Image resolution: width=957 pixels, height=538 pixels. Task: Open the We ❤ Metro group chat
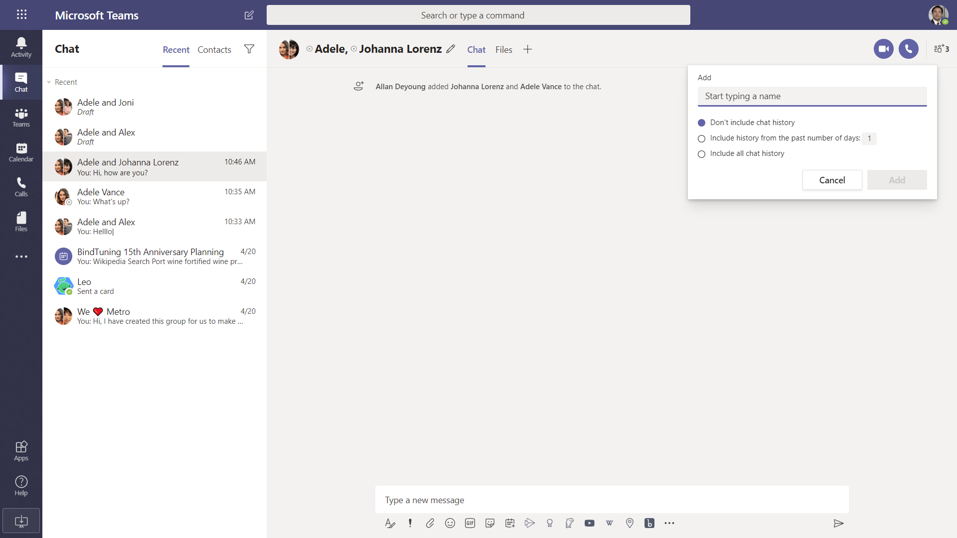(x=155, y=316)
